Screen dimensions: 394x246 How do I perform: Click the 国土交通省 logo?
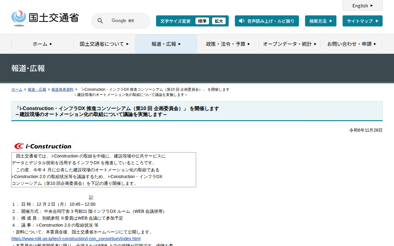point(45,18)
